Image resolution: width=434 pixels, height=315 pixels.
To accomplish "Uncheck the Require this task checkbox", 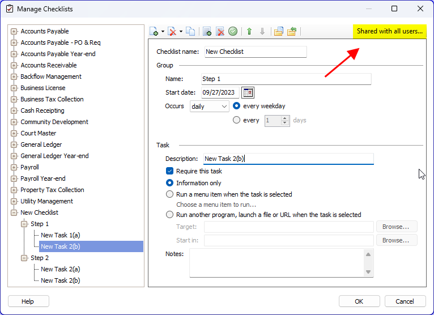I will [x=169, y=171].
